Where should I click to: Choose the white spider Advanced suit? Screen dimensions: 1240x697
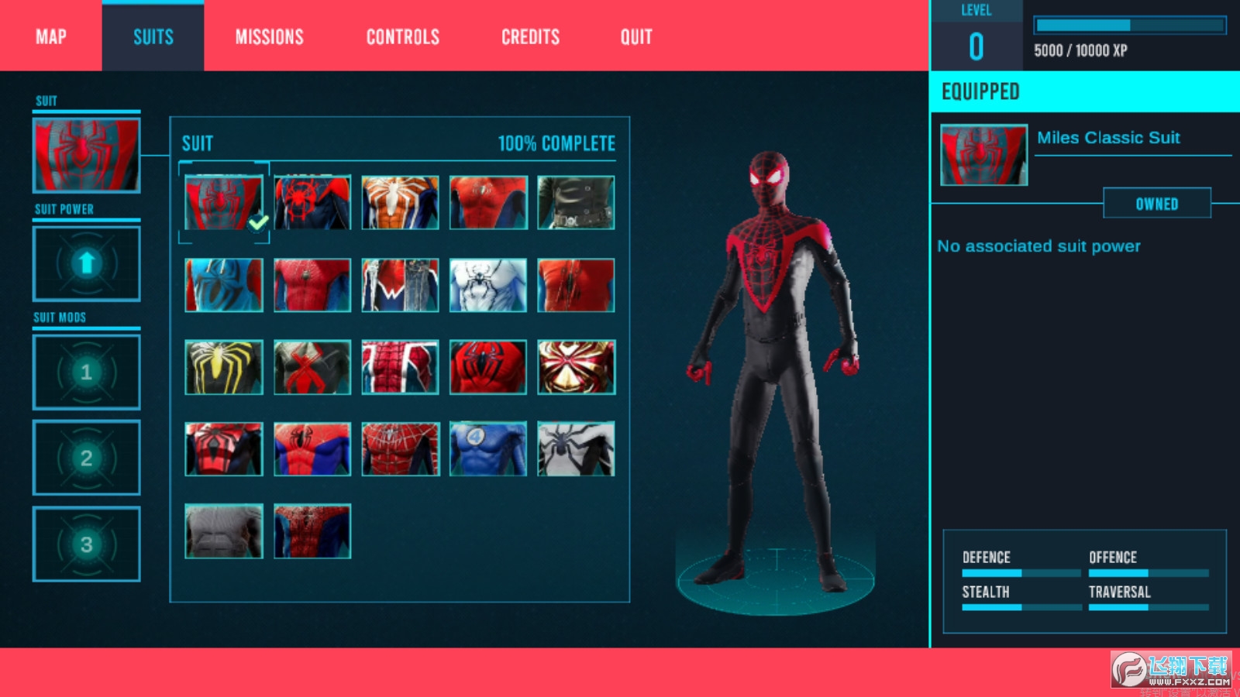click(x=400, y=203)
